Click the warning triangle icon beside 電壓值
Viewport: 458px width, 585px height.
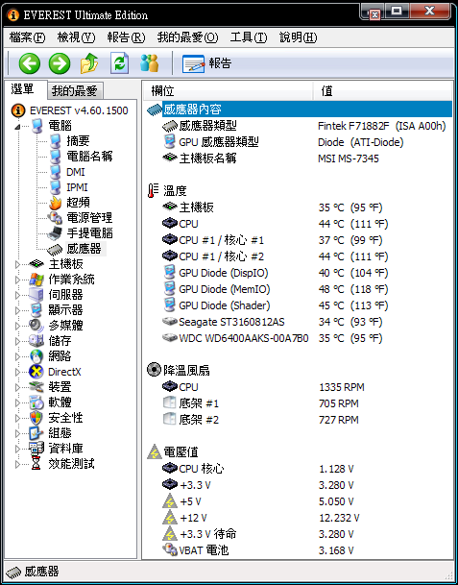tap(155, 452)
